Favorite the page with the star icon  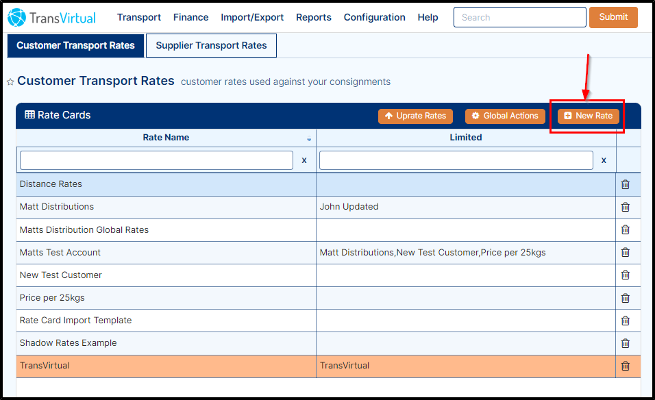point(10,82)
